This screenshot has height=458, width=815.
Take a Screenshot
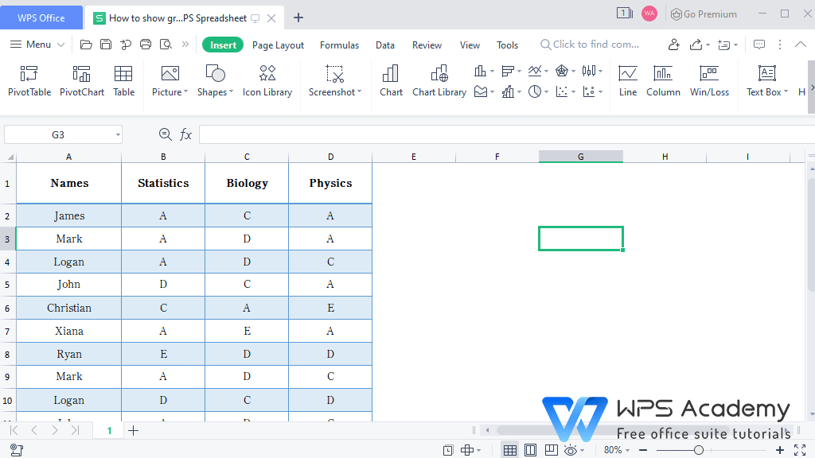(332, 80)
